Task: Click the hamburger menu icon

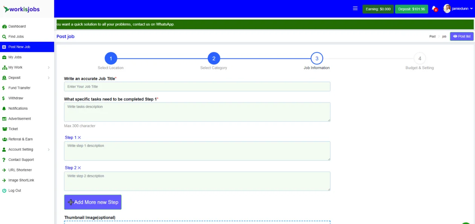Action: [355, 9]
